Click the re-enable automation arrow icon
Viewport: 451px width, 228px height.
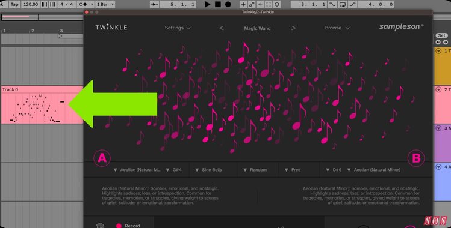(260, 4)
